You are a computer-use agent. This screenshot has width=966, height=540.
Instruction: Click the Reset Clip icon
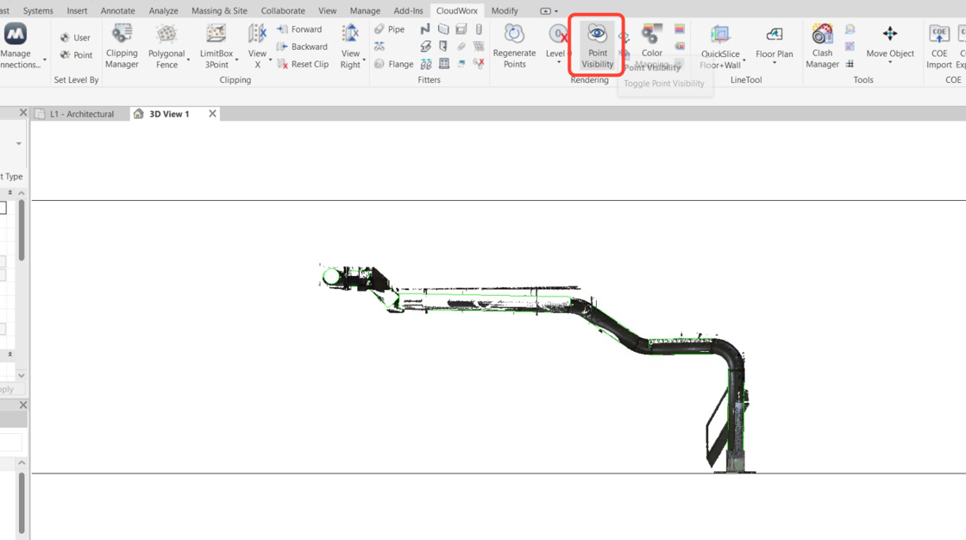click(x=302, y=65)
